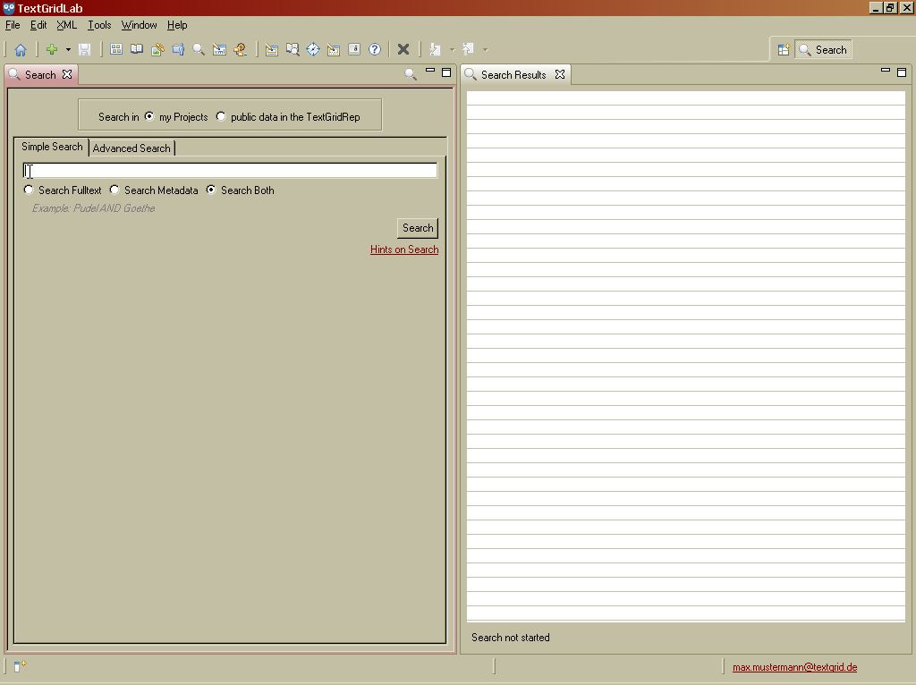The width and height of the screenshot is (916, 685).
Task: Click the open-book icon in the toolbar
Action: (137, 50)
